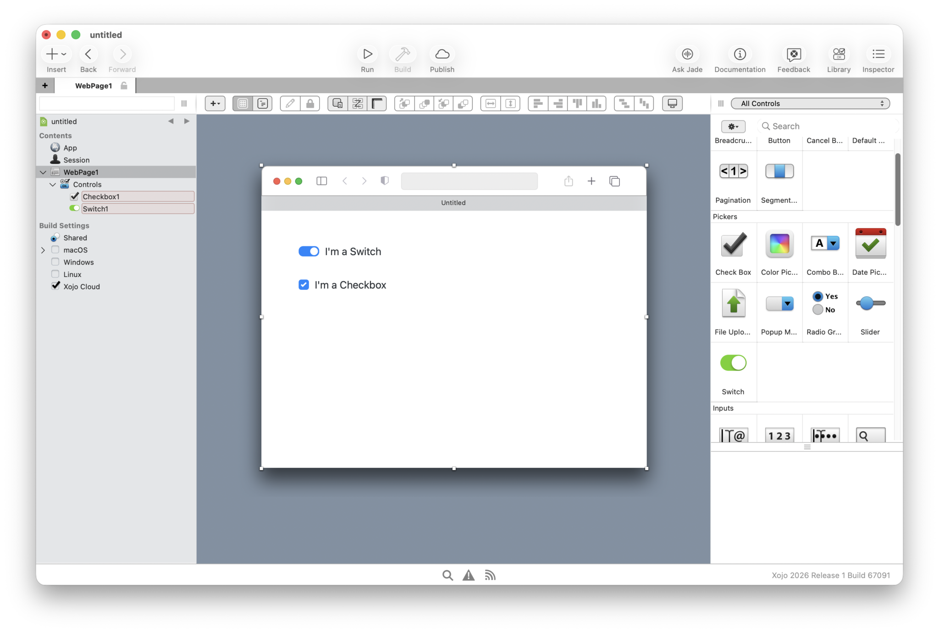Click the warning triangle icon in status bar
The width and height of the screenshot is (939, 633).
coord(468,575)
